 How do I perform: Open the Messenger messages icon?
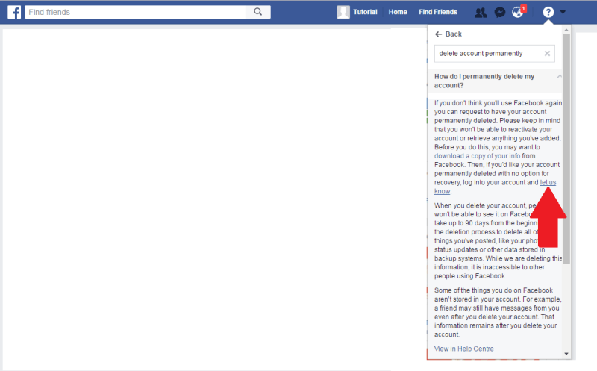tap(499, 13)
